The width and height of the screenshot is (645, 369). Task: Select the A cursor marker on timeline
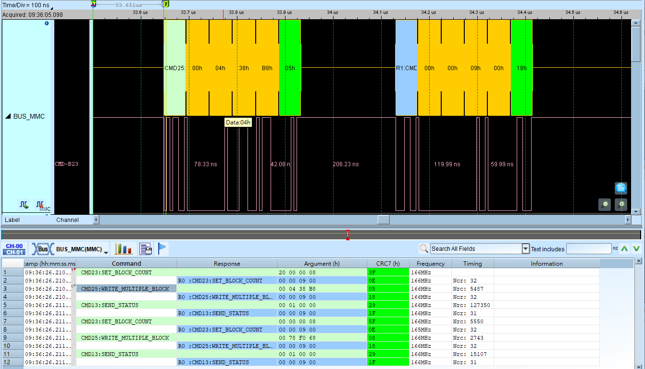93,4
